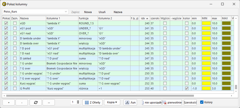
Task: Click the refresh arrows button
Action: (36, 102)
